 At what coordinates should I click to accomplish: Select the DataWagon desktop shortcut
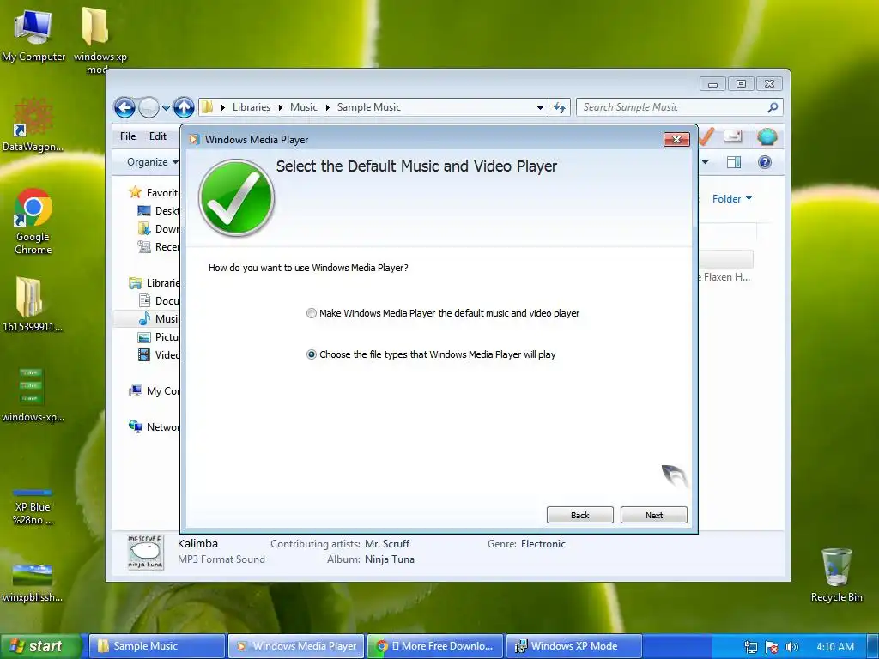tap(33, 125)
